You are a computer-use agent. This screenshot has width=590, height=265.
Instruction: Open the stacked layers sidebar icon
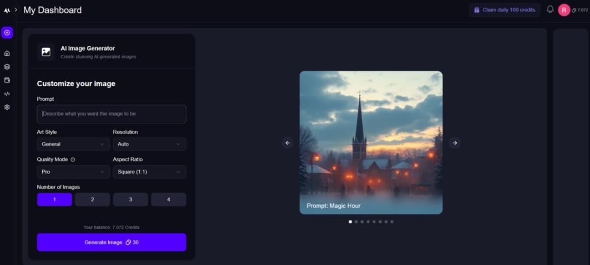pos(7,67)
